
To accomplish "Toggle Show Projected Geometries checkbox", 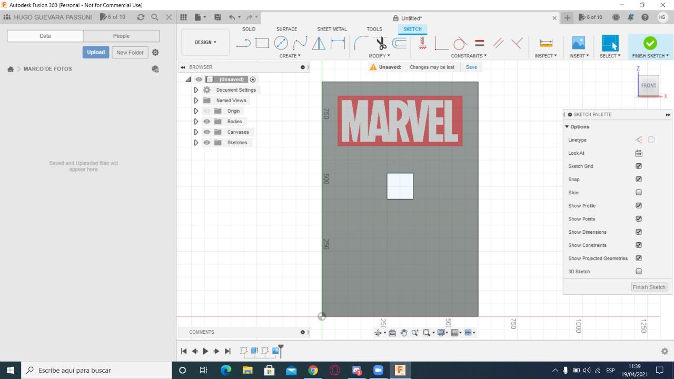I will pyautogui.click(x=639, y=258).
